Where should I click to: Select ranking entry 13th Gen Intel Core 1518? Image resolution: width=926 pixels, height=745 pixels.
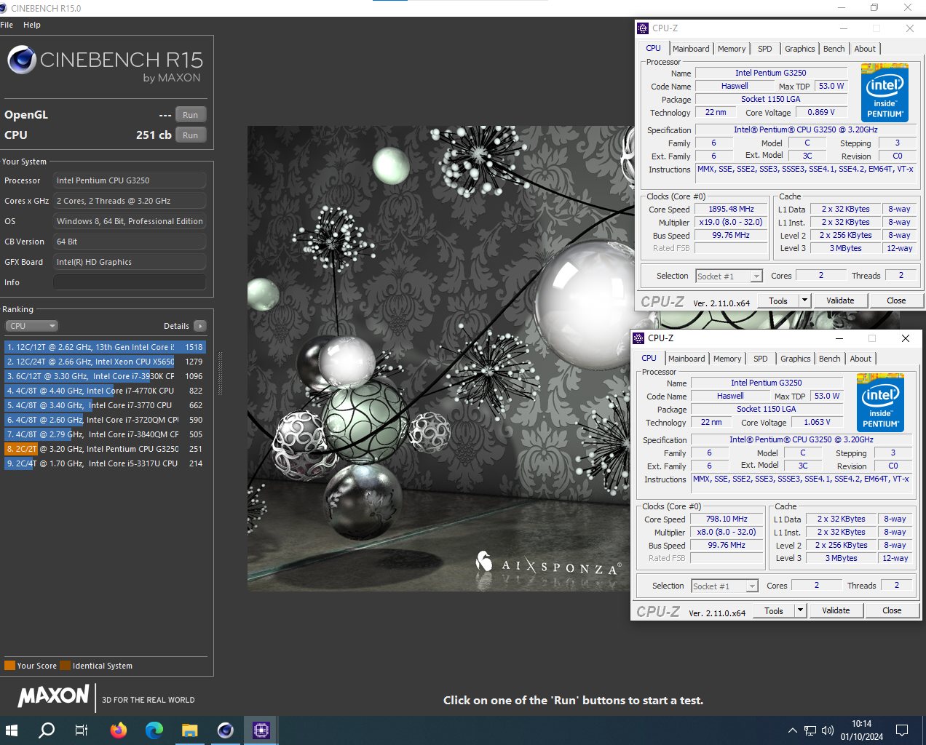(105, 347)
